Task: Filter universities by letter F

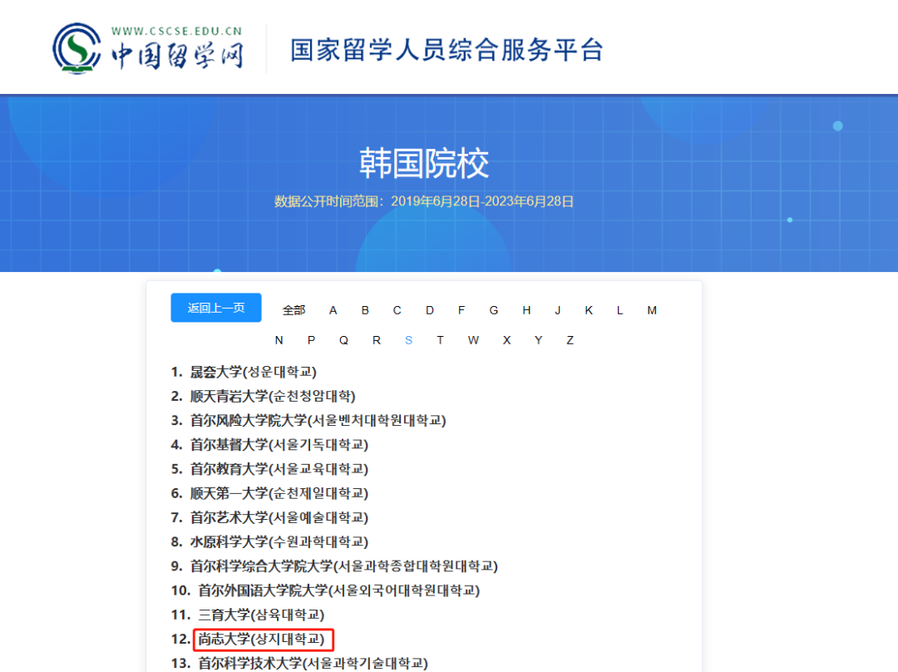Action: 461,310
